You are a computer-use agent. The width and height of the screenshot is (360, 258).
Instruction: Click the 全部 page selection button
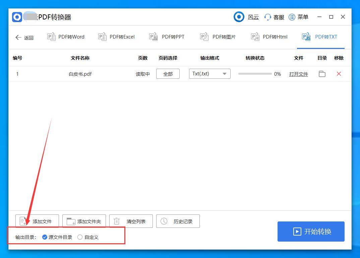168,74
